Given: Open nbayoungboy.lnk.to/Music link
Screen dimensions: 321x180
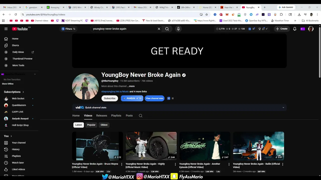Looking at the screenshot, I should [x=115, y=91].
